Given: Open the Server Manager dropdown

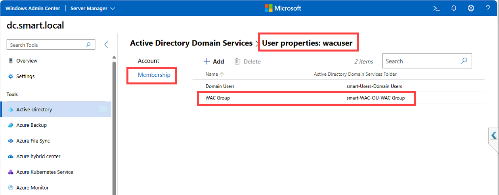Looking at the screenshot, I should point(93,8).
